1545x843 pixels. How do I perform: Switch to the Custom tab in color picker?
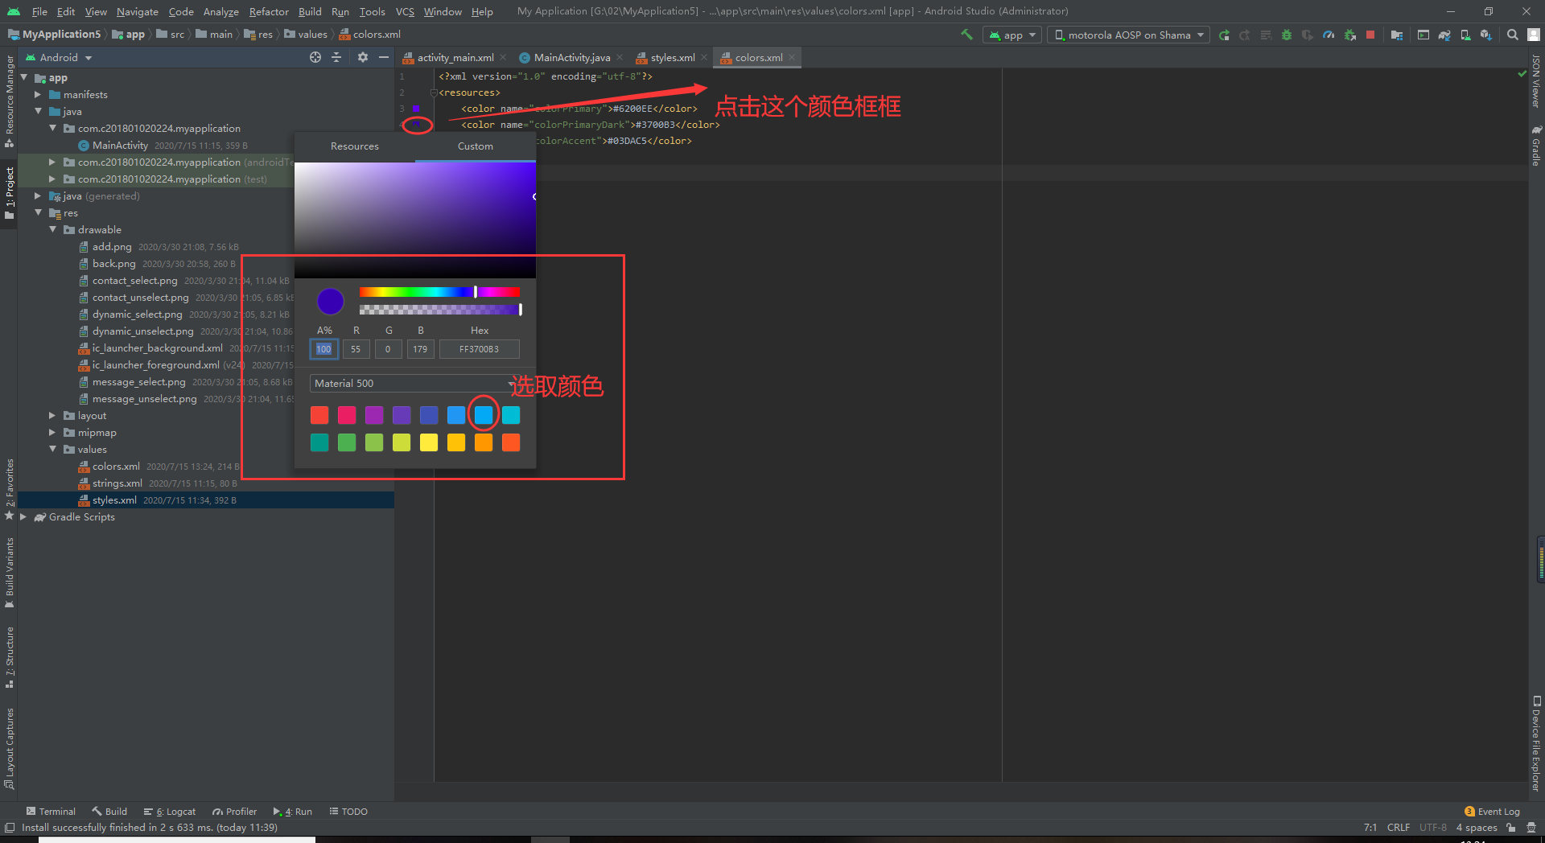tap(475, 146)
